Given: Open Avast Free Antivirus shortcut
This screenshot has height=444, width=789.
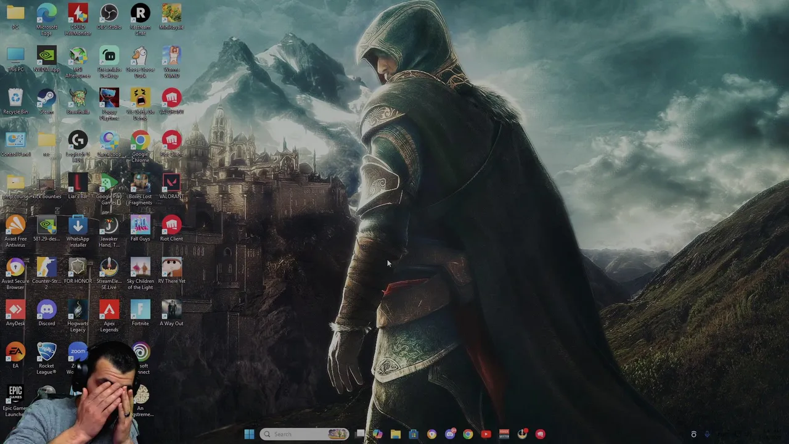Looking at the screenshot, I should (x=15, y=231).
